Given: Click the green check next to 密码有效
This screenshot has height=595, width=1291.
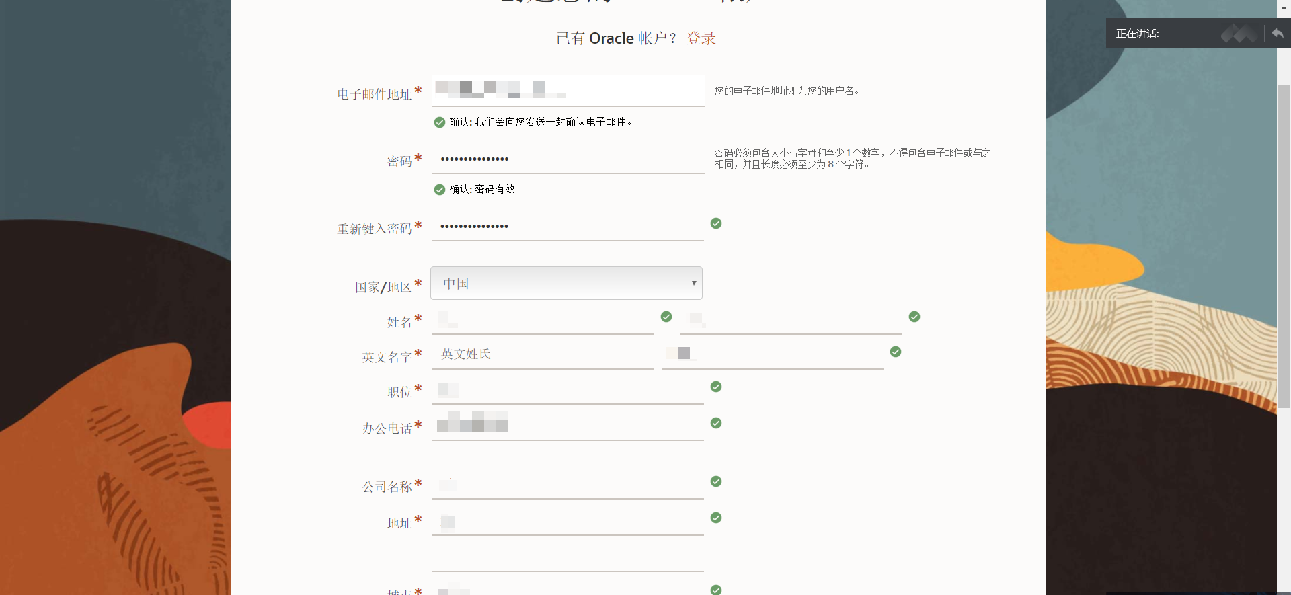Looking at the screenshot, I should (440, 189).
